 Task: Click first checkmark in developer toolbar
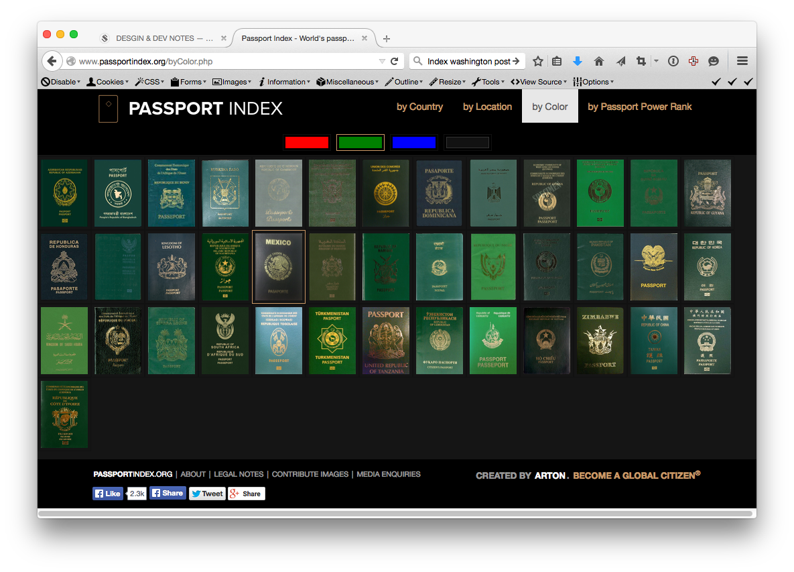coord(716,82)
